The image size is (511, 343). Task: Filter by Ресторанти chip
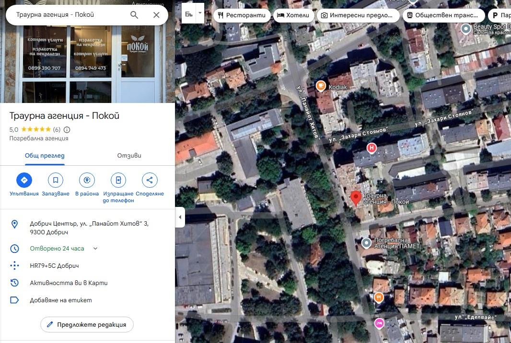(242, 15)
